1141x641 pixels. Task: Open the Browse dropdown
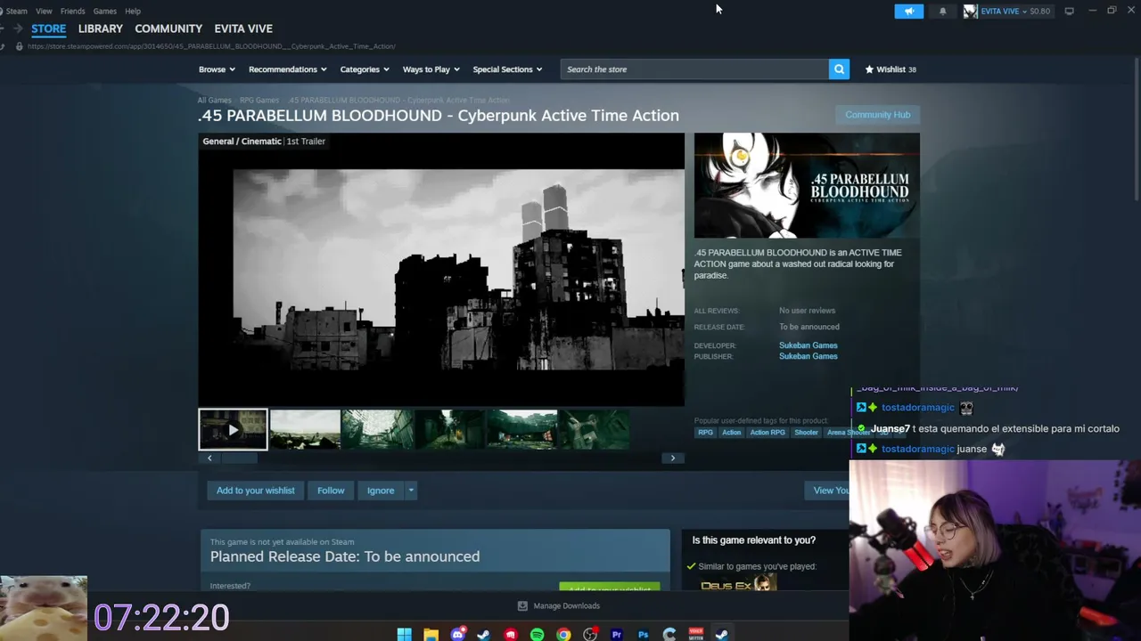pos(217,69)
